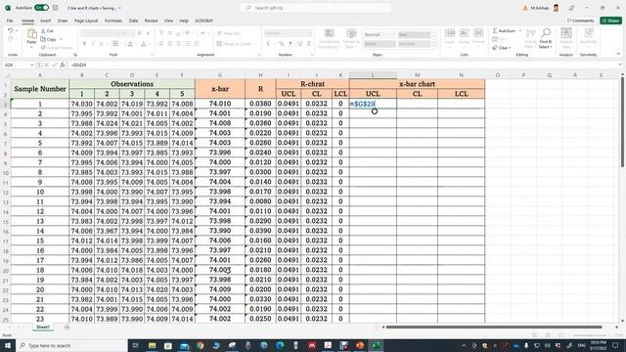Add a new sheet with plus icon
The width and height of the screenshot is (626, 352).
point(67,327)
